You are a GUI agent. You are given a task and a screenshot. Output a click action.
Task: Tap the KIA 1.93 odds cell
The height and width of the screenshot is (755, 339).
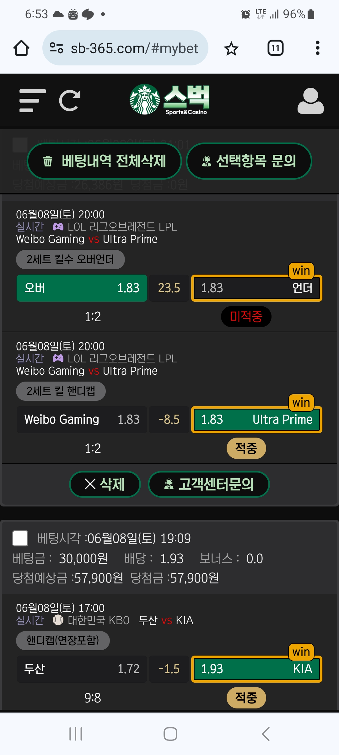click(x=257, y=669)
